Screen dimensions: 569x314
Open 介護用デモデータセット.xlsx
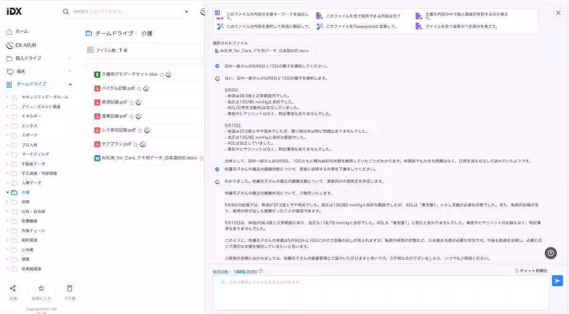point(129,74)
